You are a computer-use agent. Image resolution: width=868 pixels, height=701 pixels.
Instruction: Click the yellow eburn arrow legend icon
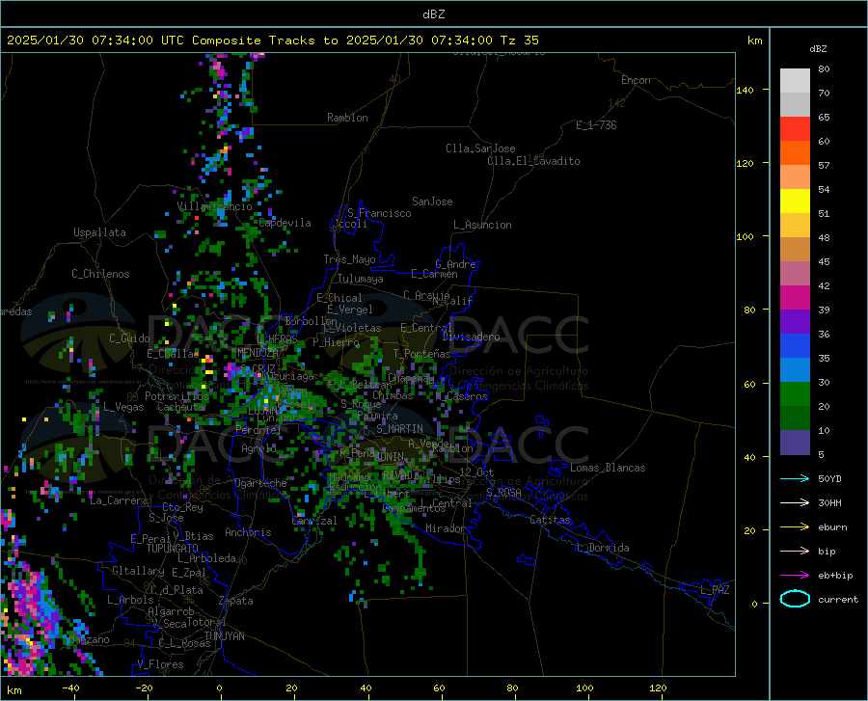[x=795, y=527]
